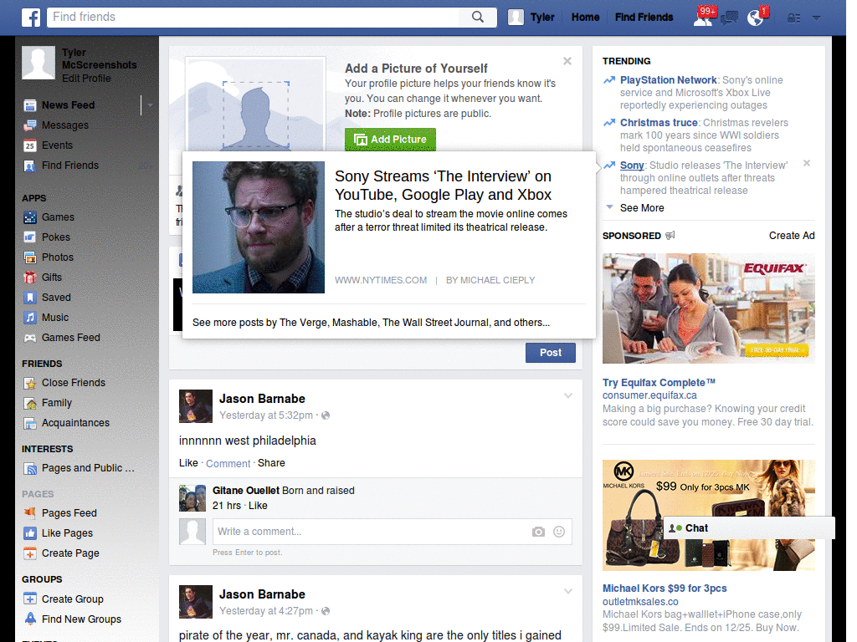The height and width of the screenshot is (642, 857).
Task: Open the Family list icon
Action: pyautogui.click(x=30, y=404)
